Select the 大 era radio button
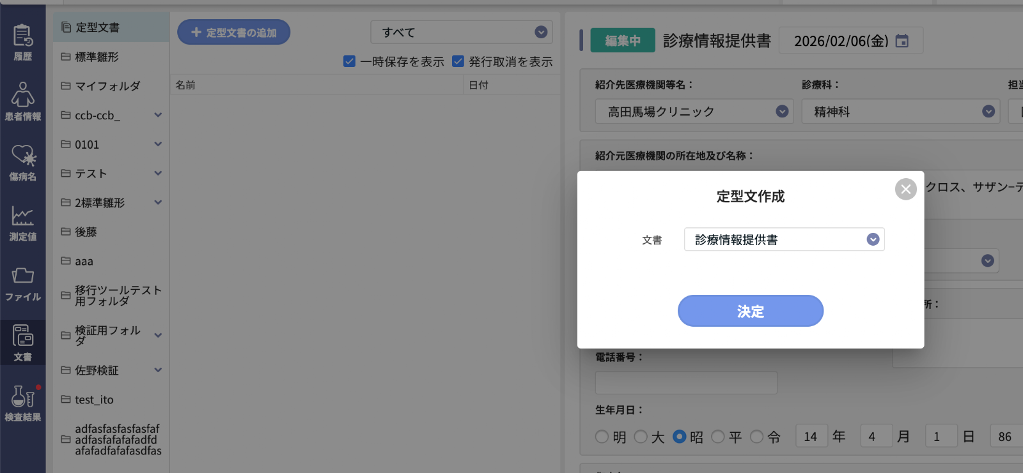 (x=641, y=437)
